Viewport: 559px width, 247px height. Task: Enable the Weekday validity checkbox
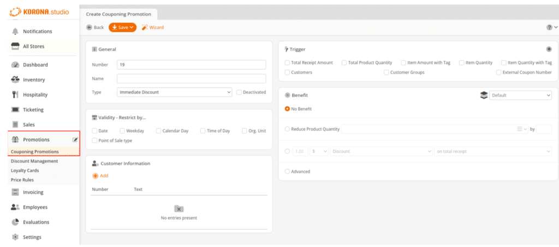click(x=122, y=131)
